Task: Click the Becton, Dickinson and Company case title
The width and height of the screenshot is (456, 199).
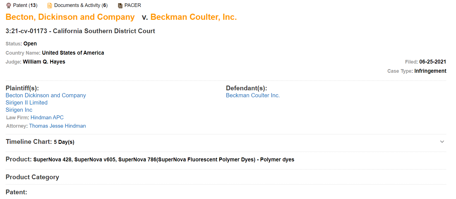Action: tap(70, 17)
